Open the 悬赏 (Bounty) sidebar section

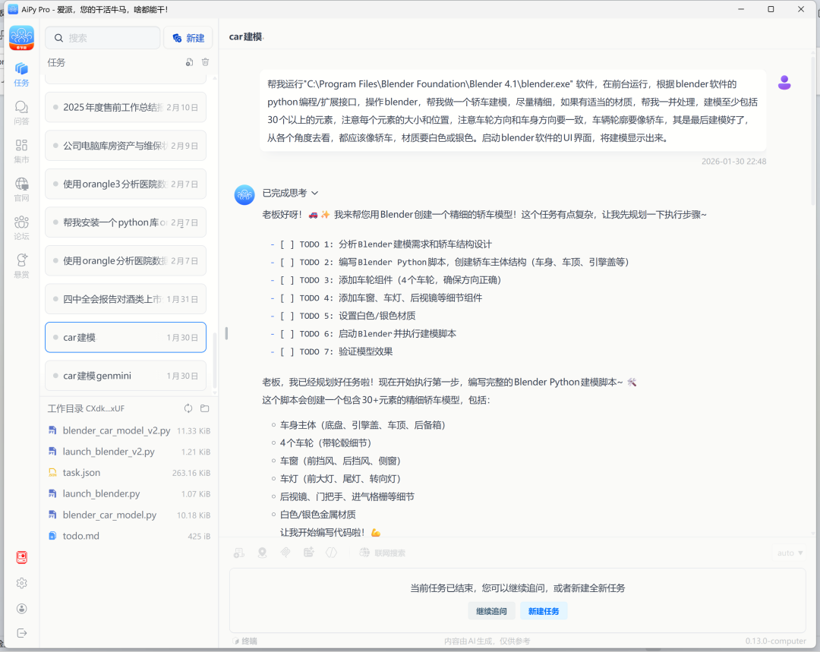point(21,266)
